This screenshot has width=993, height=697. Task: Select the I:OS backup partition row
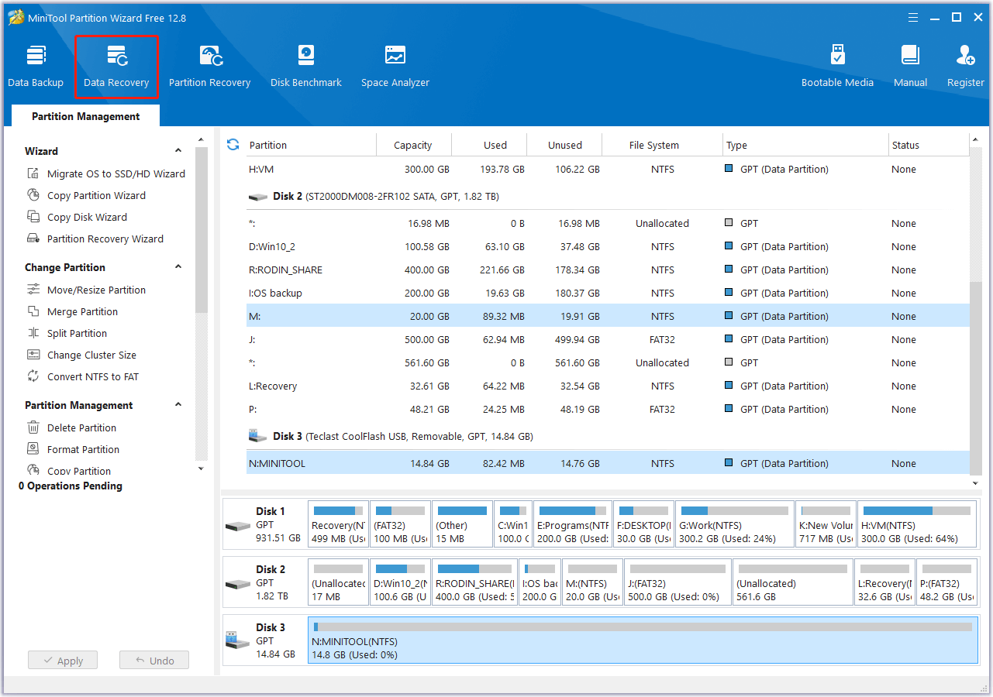pyautogui.click(x=606, y=293)
